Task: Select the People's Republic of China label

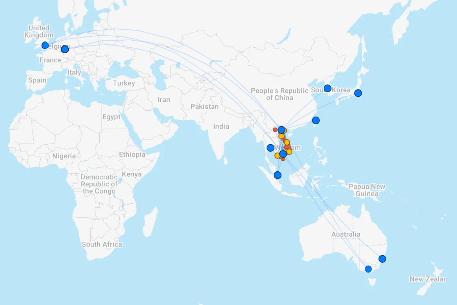Action: point(280,94)
